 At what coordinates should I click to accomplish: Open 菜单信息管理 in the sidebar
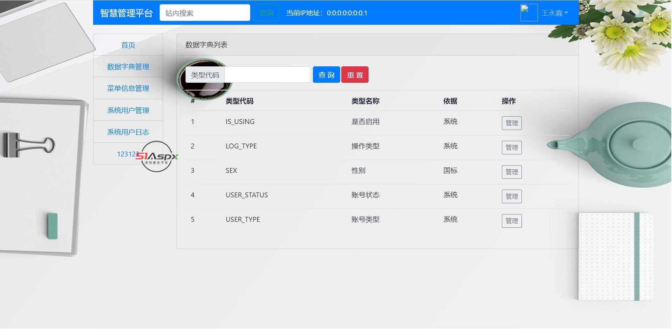pos(128,88)
